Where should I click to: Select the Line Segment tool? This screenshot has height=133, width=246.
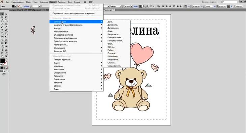2,24
